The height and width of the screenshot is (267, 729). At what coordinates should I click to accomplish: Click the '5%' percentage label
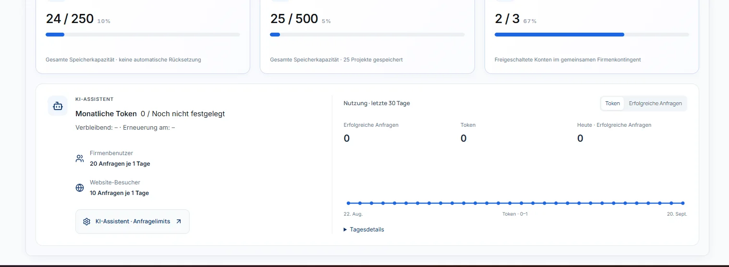click(326, 21)
